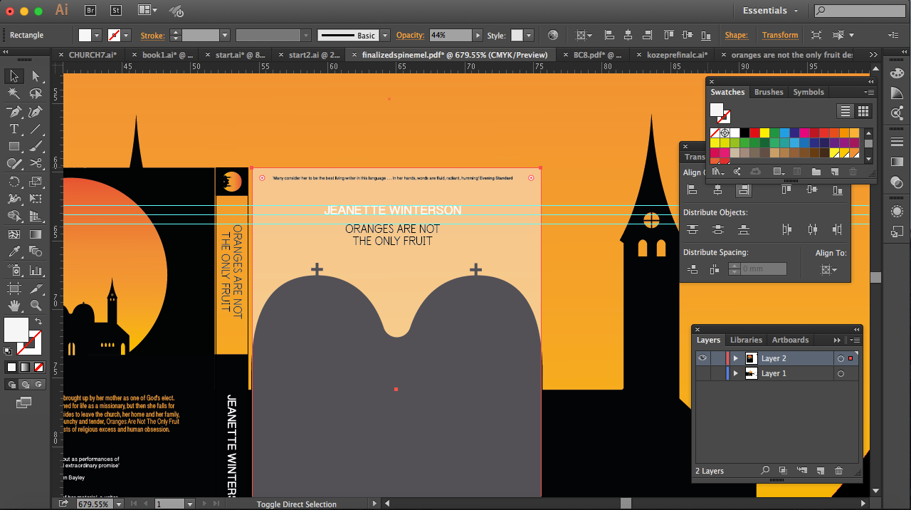The width and height of the screenshot is (911, 510).
Task: Expand Layer 2 disclosure triangle
Action: pos(735,358)
